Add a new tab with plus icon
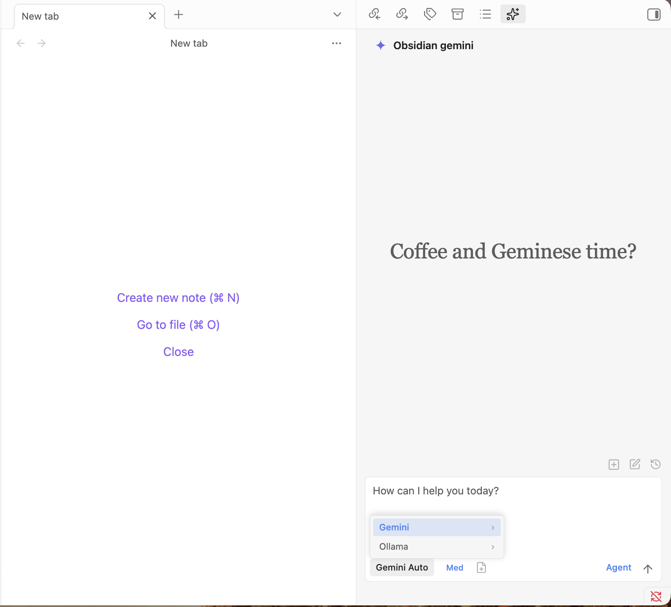 178,15
